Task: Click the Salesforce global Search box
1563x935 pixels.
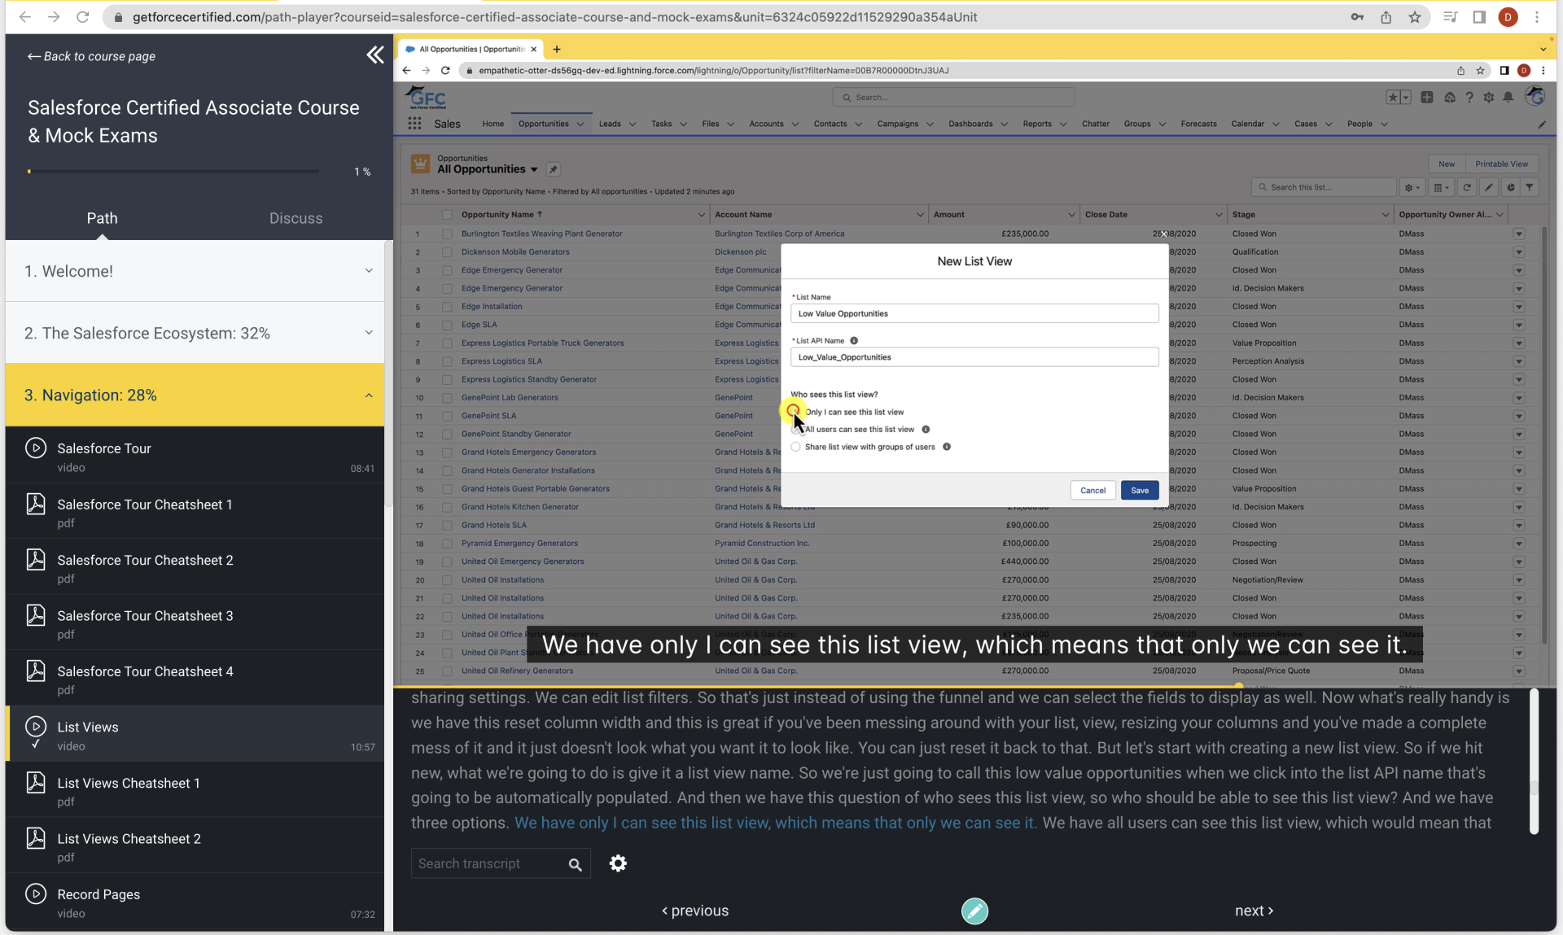Action: point(953,98)
